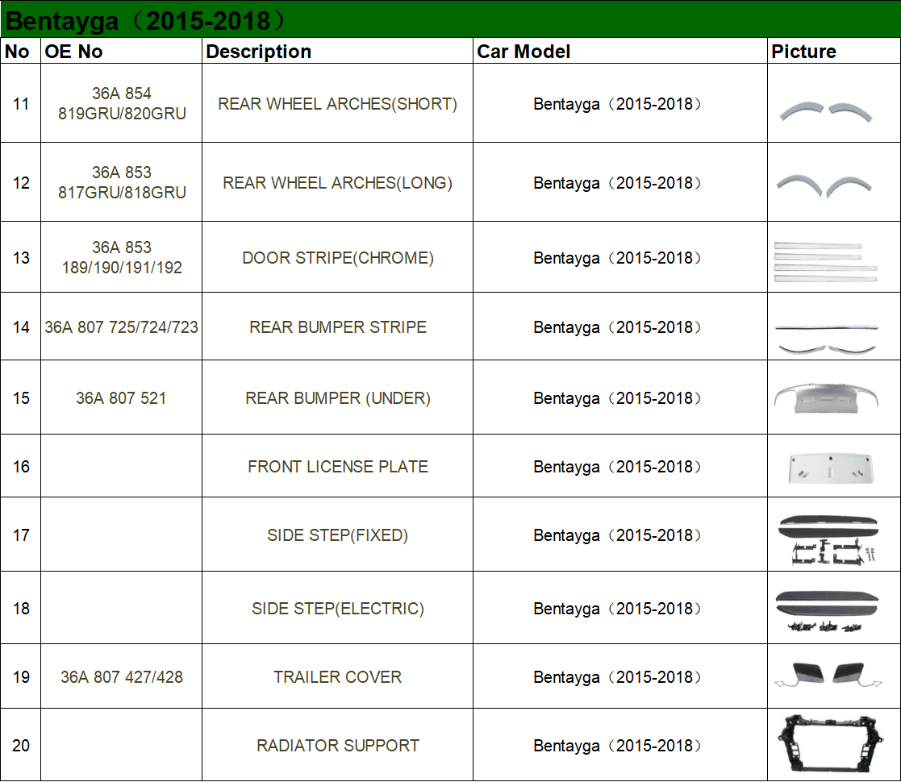Click the Bentayga (2015-2018) green title bar
Screen dimensions: 901x782
point(450,20)
